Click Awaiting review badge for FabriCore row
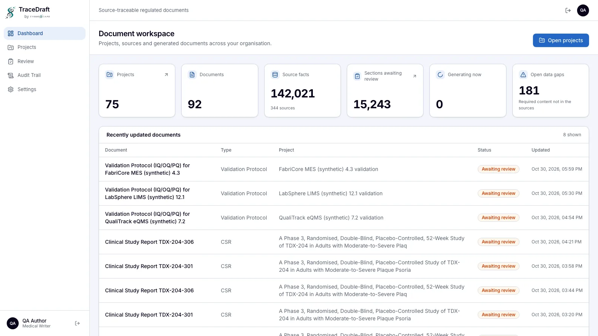The width and height of the screenshot is (598, 336). pos(498,169)
